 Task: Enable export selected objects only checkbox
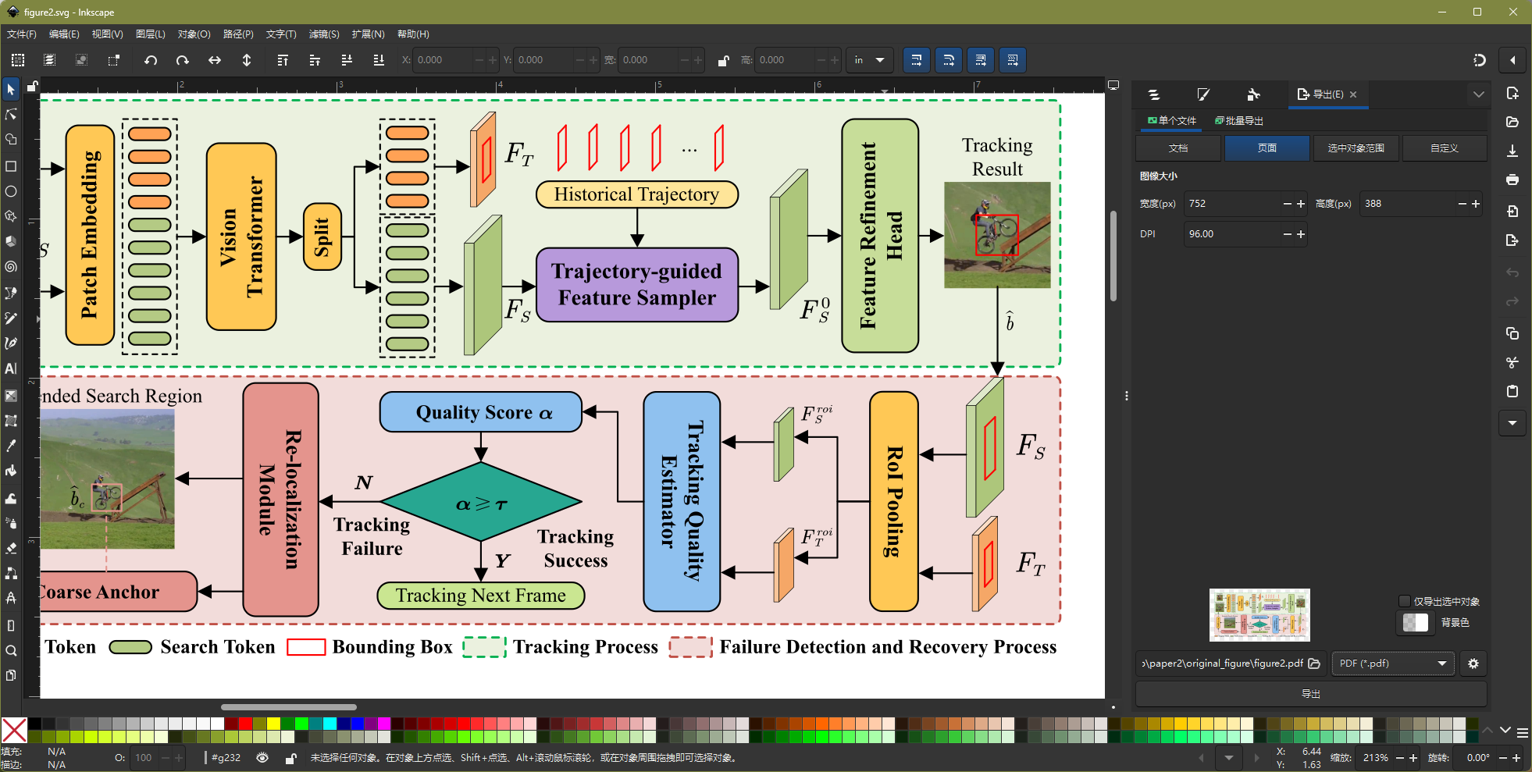[x=1404, y=601]
